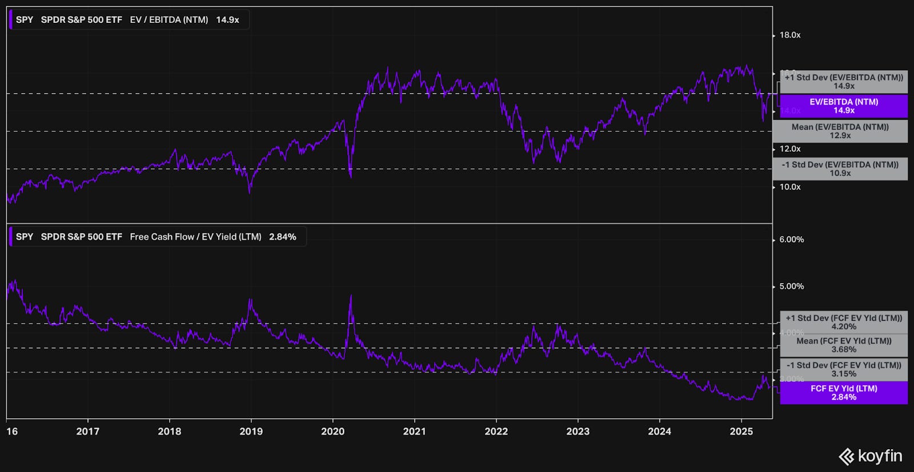The width and height of the screenshot is (914, 472).
Task: Select the purple EV/EBITDA (NTM) 14.9x value tag
Action: 844,106
